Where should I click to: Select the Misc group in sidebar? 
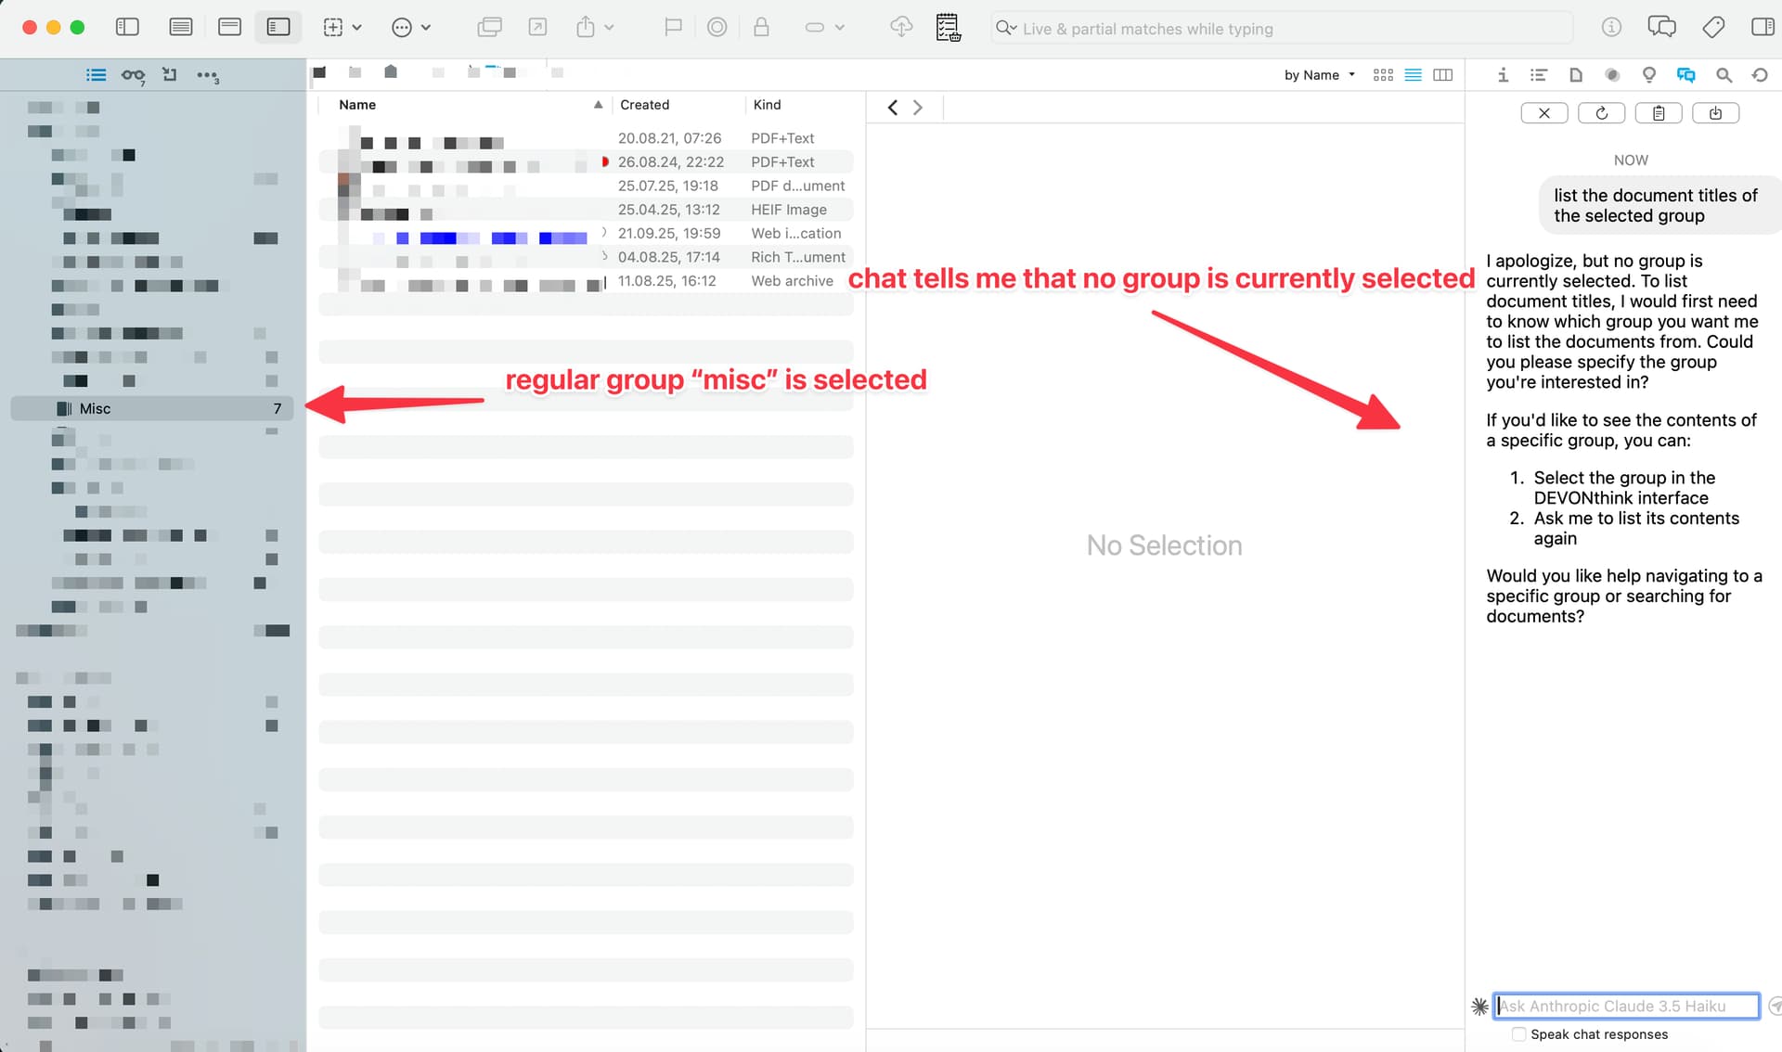tap(95, 408)
